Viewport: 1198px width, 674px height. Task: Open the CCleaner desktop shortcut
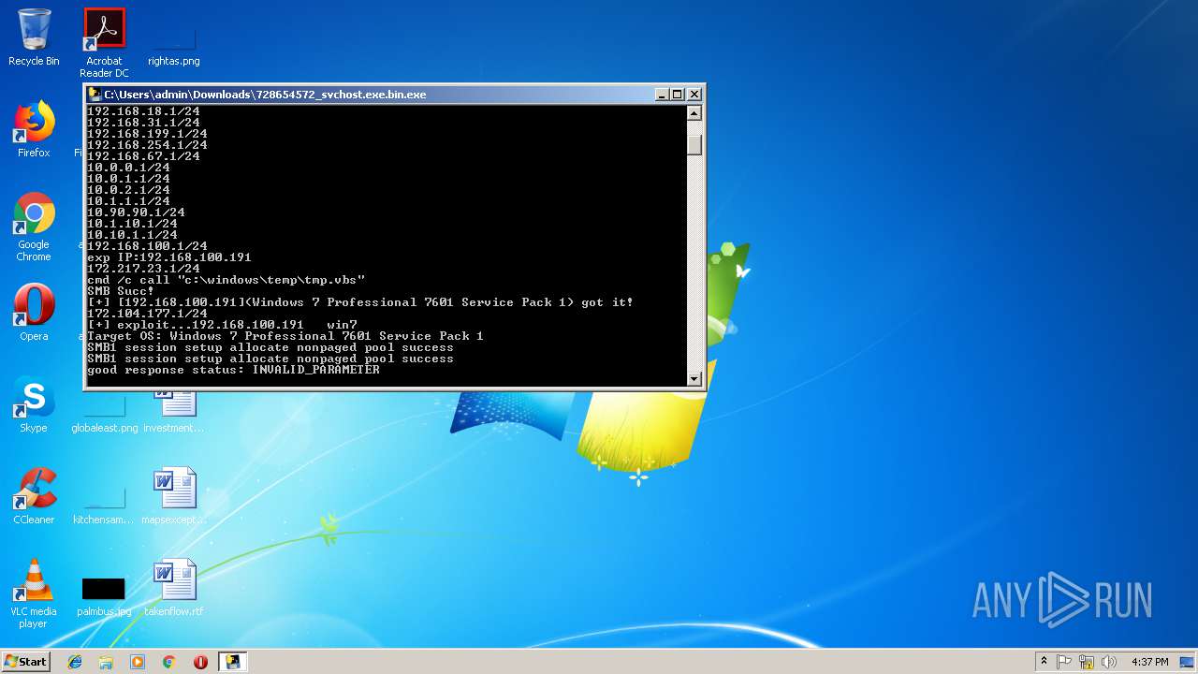coord(34,496)
